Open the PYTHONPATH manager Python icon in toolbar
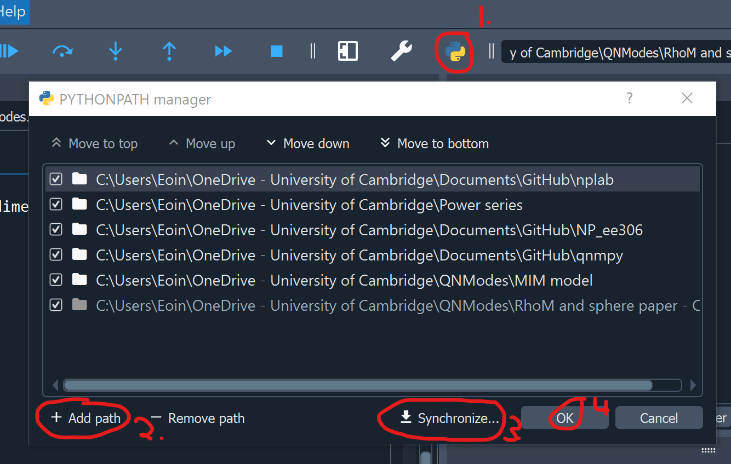 tap(455, 51)
